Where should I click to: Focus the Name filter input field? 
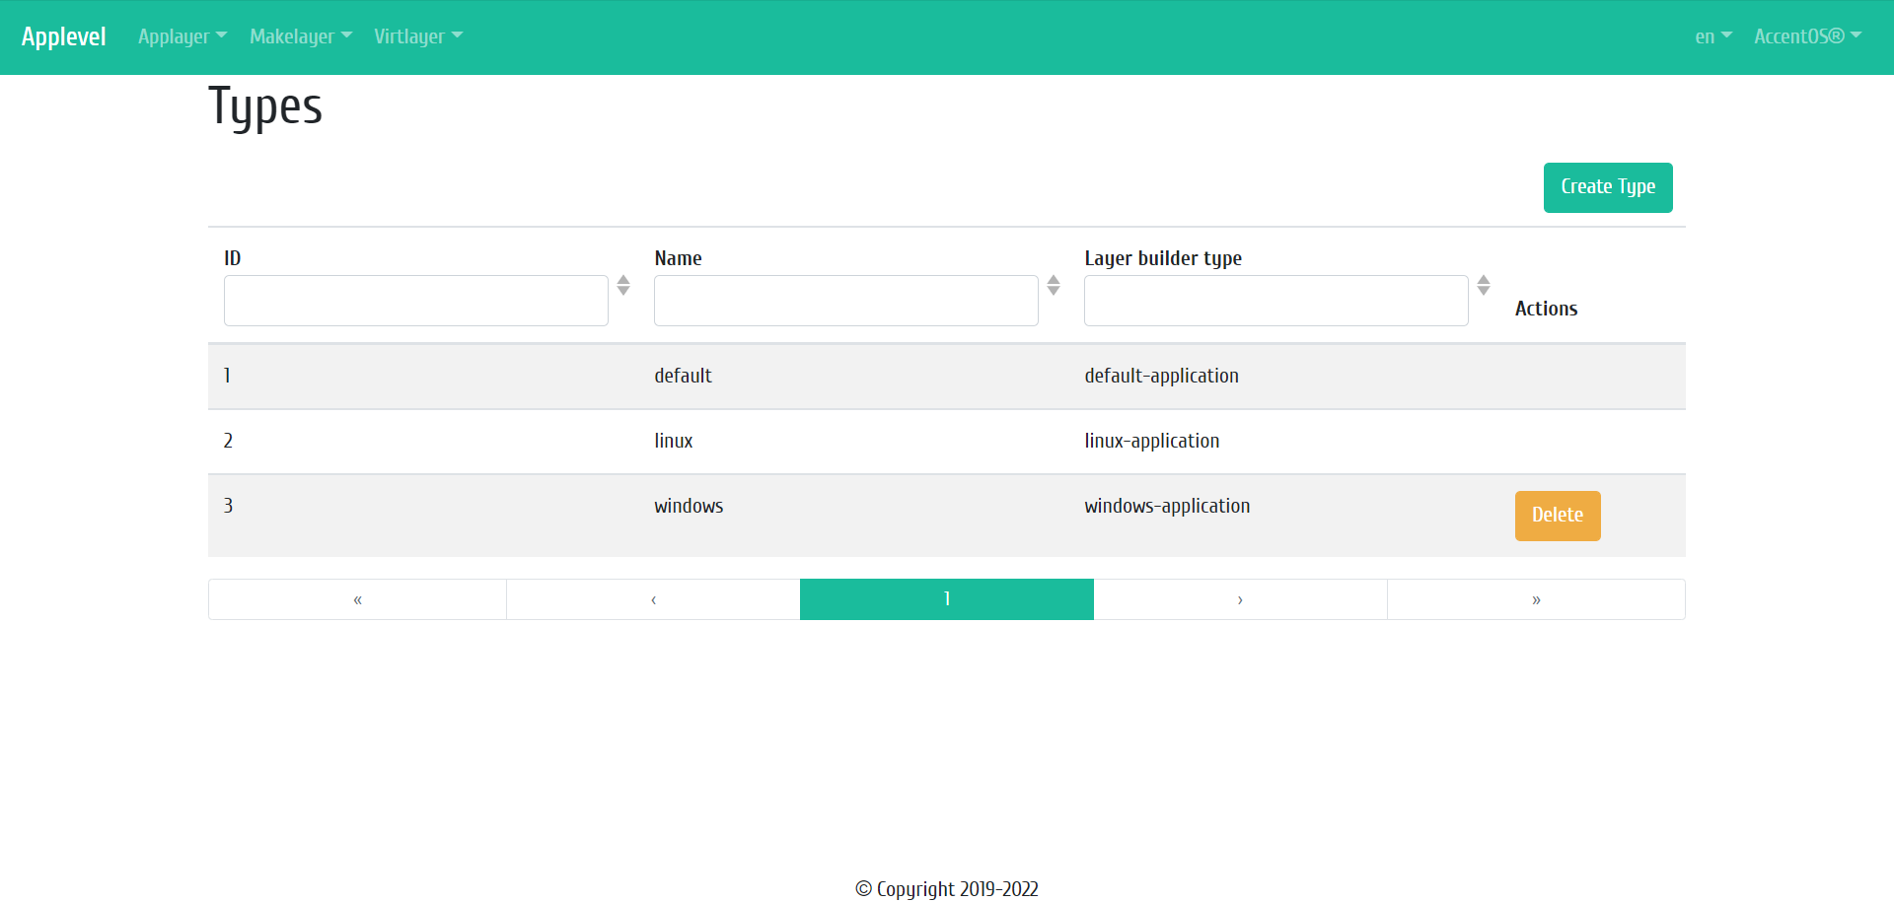[x=845, y=301]
